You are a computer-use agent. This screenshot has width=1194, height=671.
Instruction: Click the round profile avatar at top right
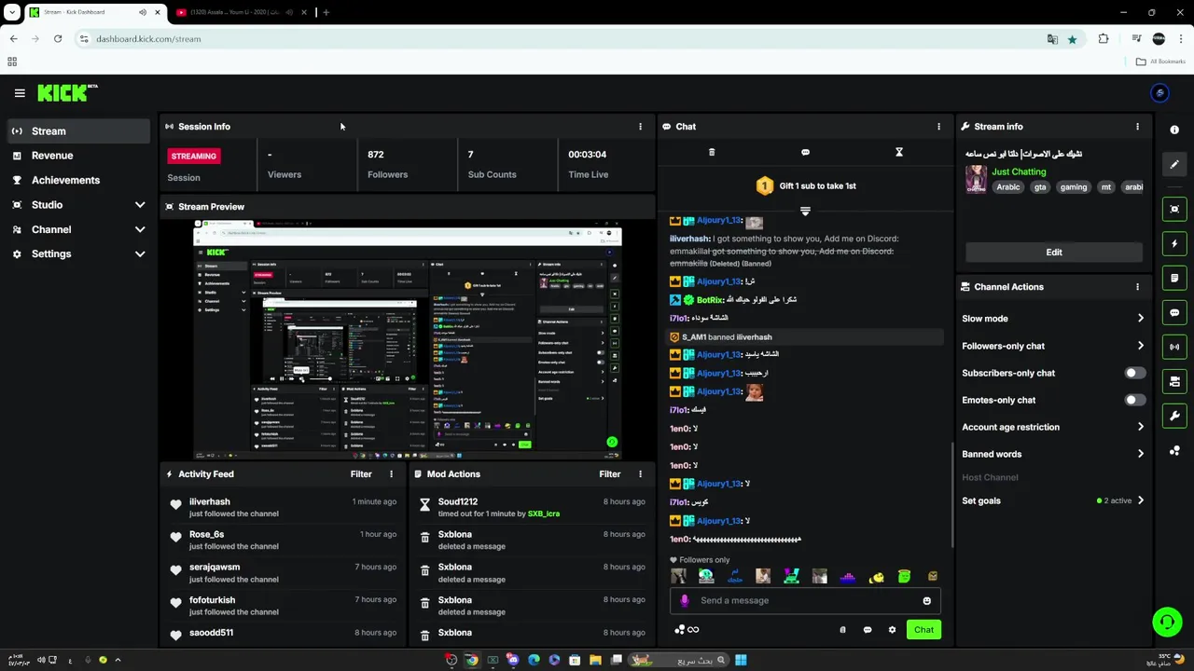pyautogui.click(x=1159, y=93)
